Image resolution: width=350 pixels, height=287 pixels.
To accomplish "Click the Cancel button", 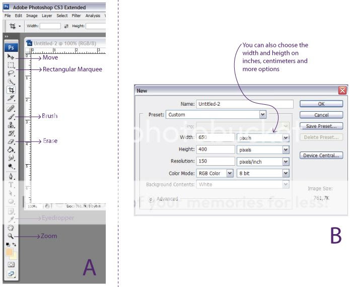I will 321,115.
